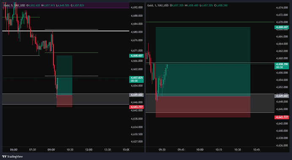
Task: Click the 13:30 time axis label
Action: pyautogui.click(x=107, y=149)
